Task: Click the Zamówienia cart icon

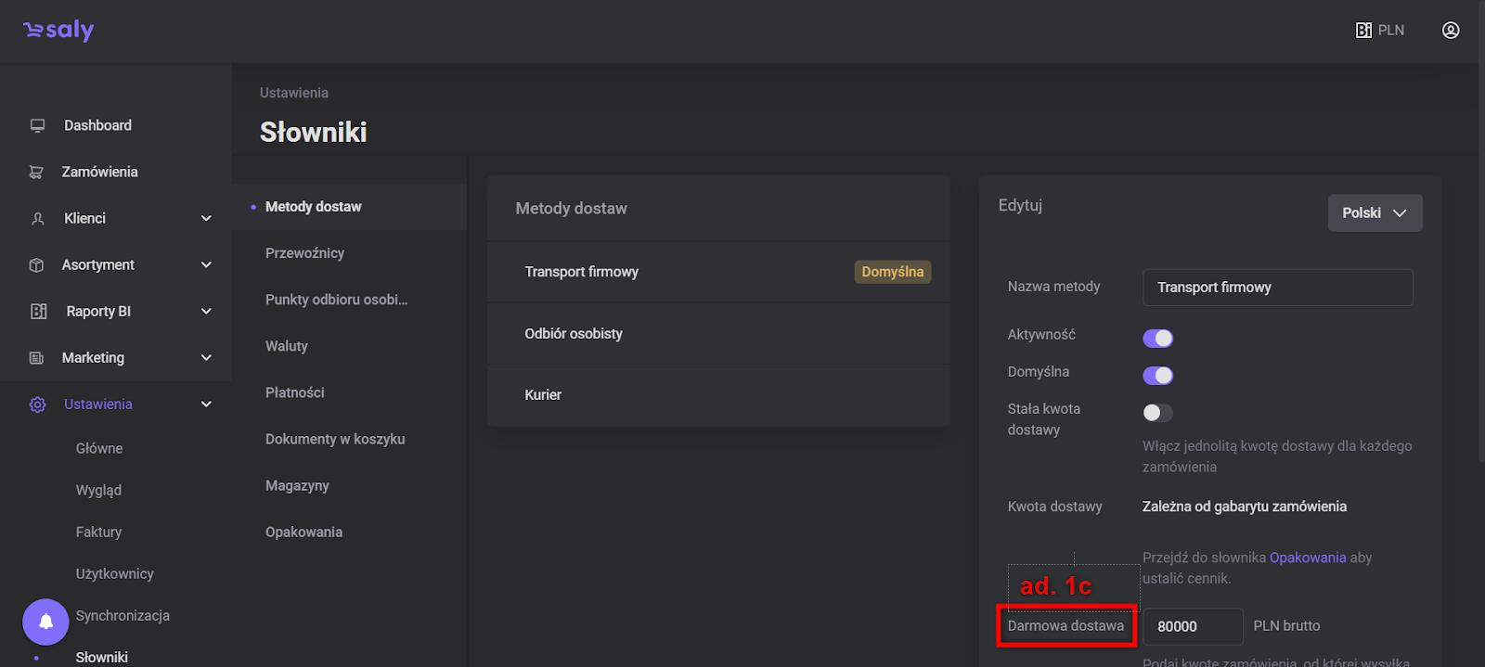Action: tap(37, 172)
